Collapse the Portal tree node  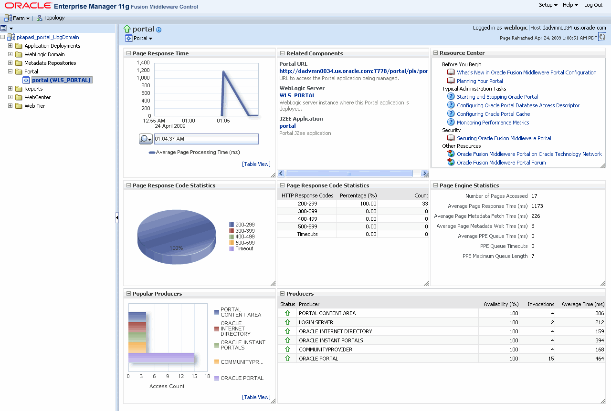tap(10, 72)
